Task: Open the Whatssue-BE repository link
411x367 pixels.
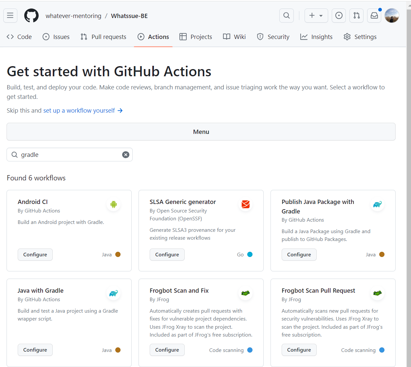Action: click(129, 16)
